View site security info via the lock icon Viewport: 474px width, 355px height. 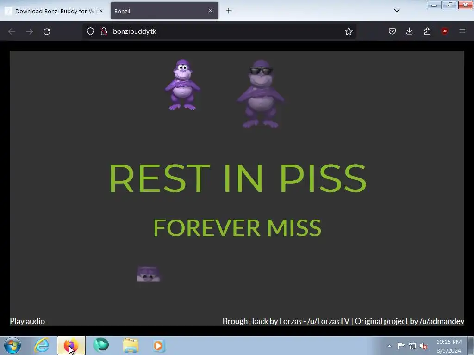click(104, 31)
